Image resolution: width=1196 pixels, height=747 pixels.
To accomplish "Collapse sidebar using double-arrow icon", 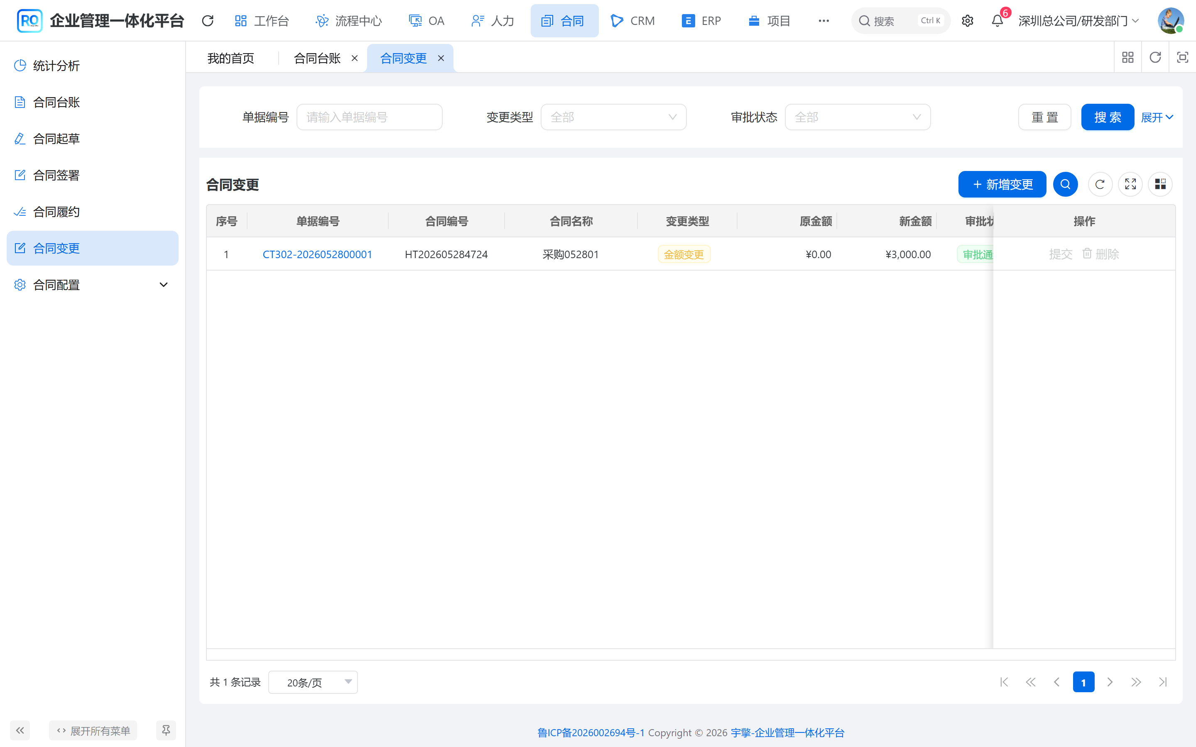I will (x=20, y=730).
